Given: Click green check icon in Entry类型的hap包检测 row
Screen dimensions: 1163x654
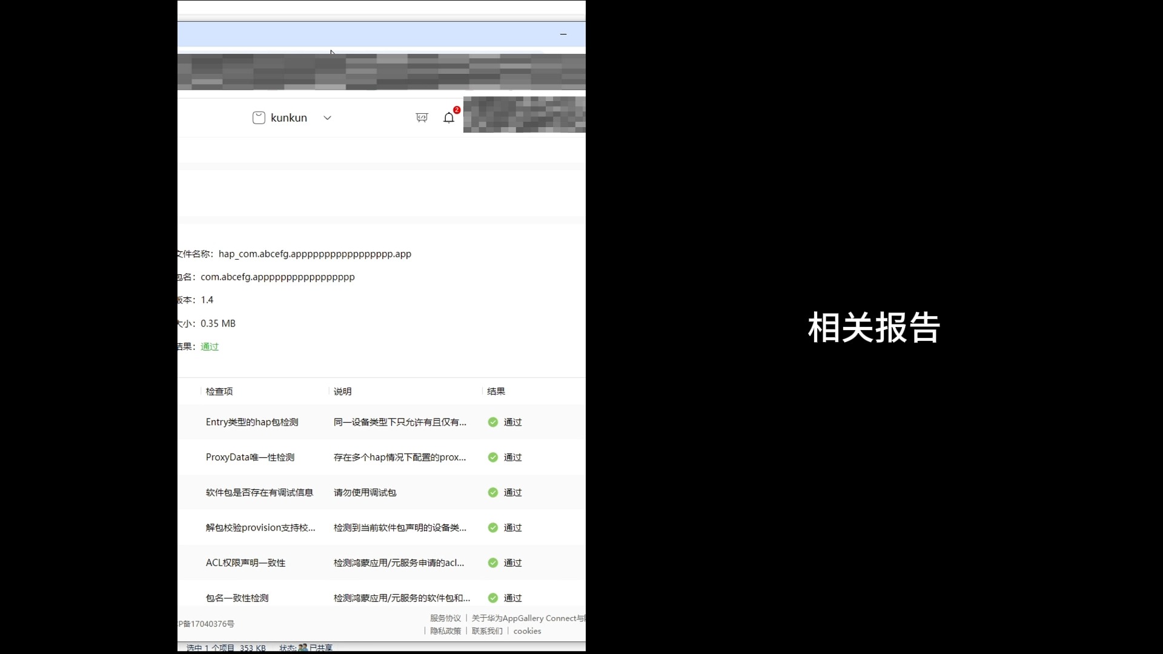Looking at the screenshot, I should [x=493, y=422].
